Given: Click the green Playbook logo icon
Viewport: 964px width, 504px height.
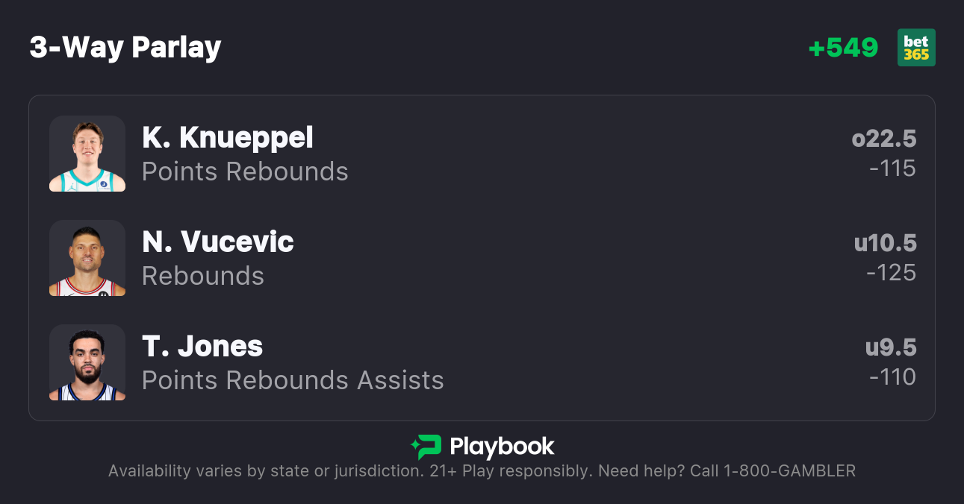Looking at the screenshot, I should point(426,447).
